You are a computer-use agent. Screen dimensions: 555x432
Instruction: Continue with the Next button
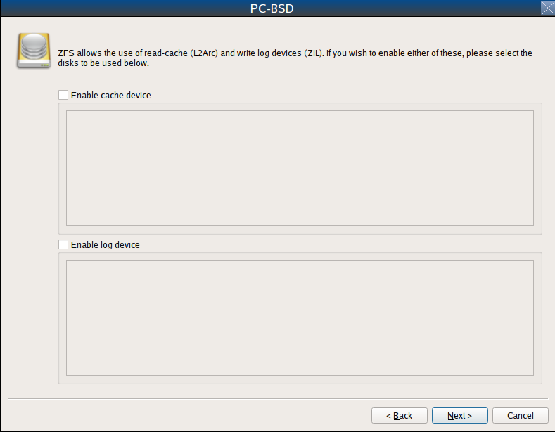[460, 415]
